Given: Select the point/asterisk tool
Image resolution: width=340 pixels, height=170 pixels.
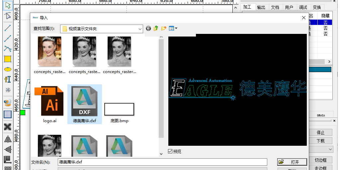Looking at the screenshot, I should [x=8, y=90].
